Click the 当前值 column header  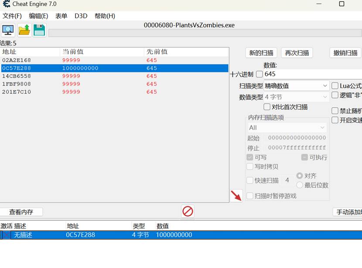102,52
